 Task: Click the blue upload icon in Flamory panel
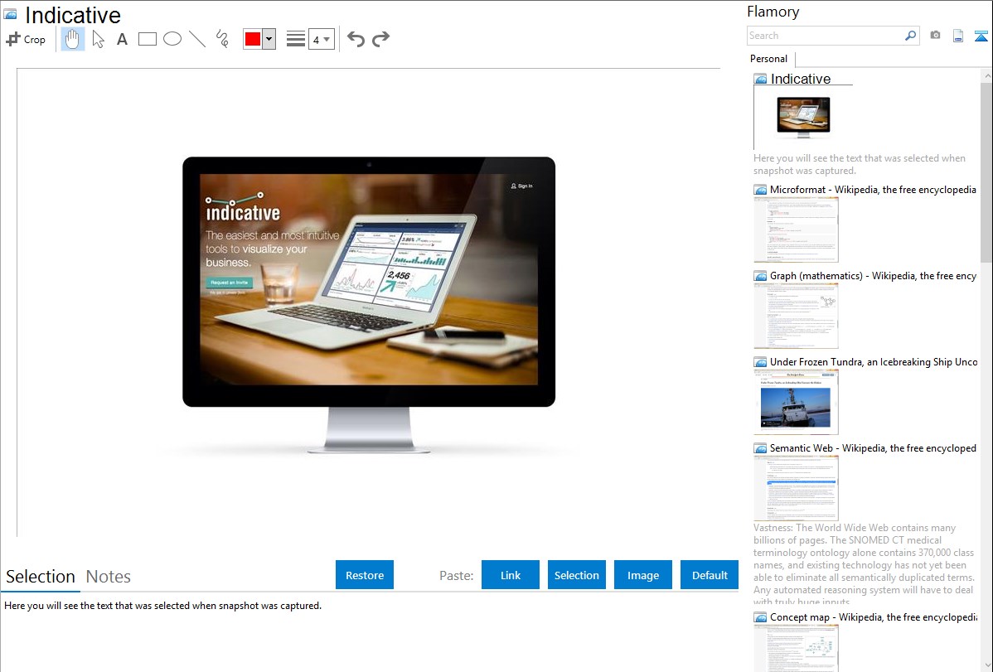[x=981, y=36]
